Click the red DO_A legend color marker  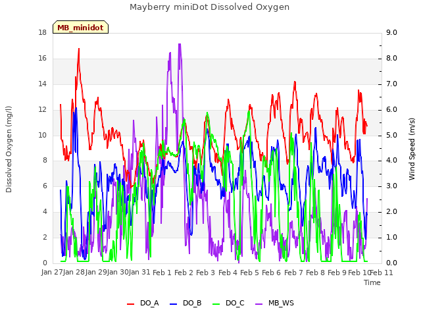coord(130,304)
